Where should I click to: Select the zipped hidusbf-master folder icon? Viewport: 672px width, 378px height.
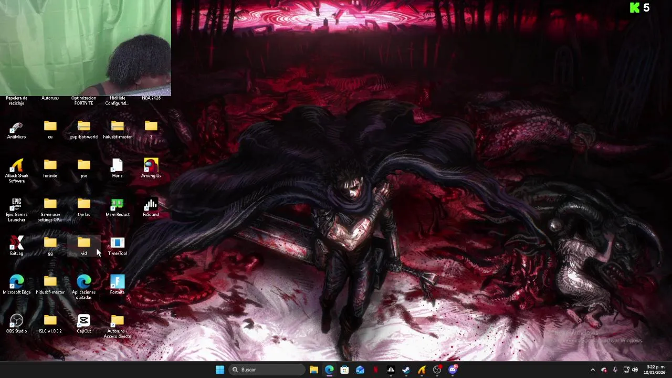point(117,130)
